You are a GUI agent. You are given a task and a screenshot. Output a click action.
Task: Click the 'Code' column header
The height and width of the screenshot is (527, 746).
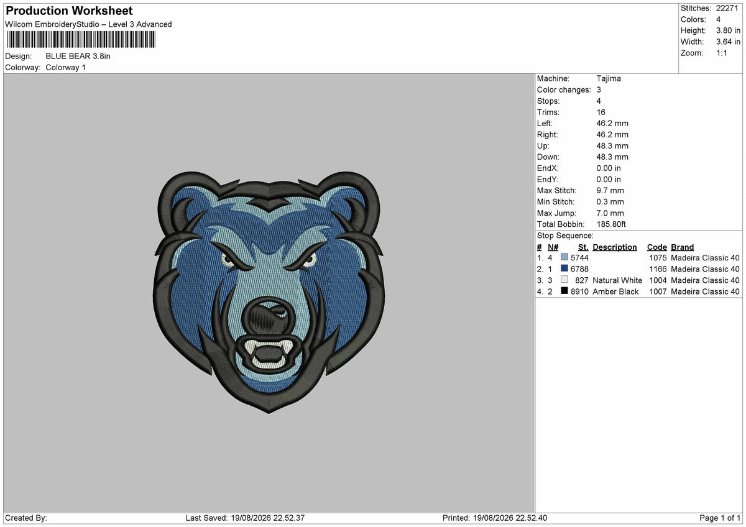click(x=656, y=247)
